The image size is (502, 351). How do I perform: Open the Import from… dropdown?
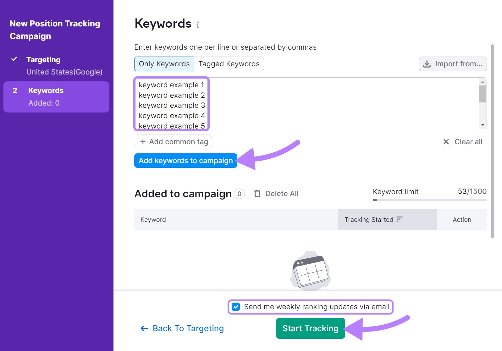[453, 64]
